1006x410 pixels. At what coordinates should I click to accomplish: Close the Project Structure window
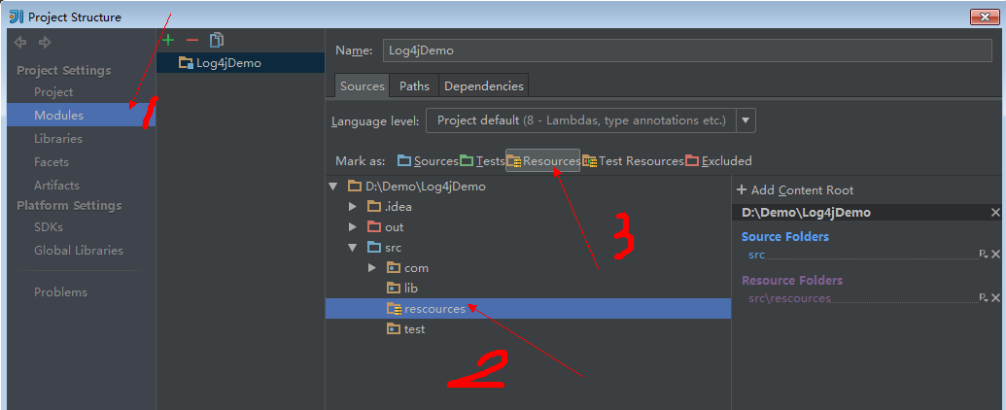[985, 17]
